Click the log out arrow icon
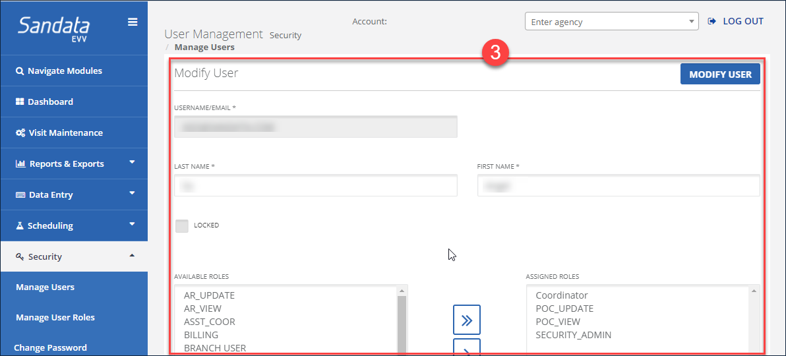 (x=711, y=21)
